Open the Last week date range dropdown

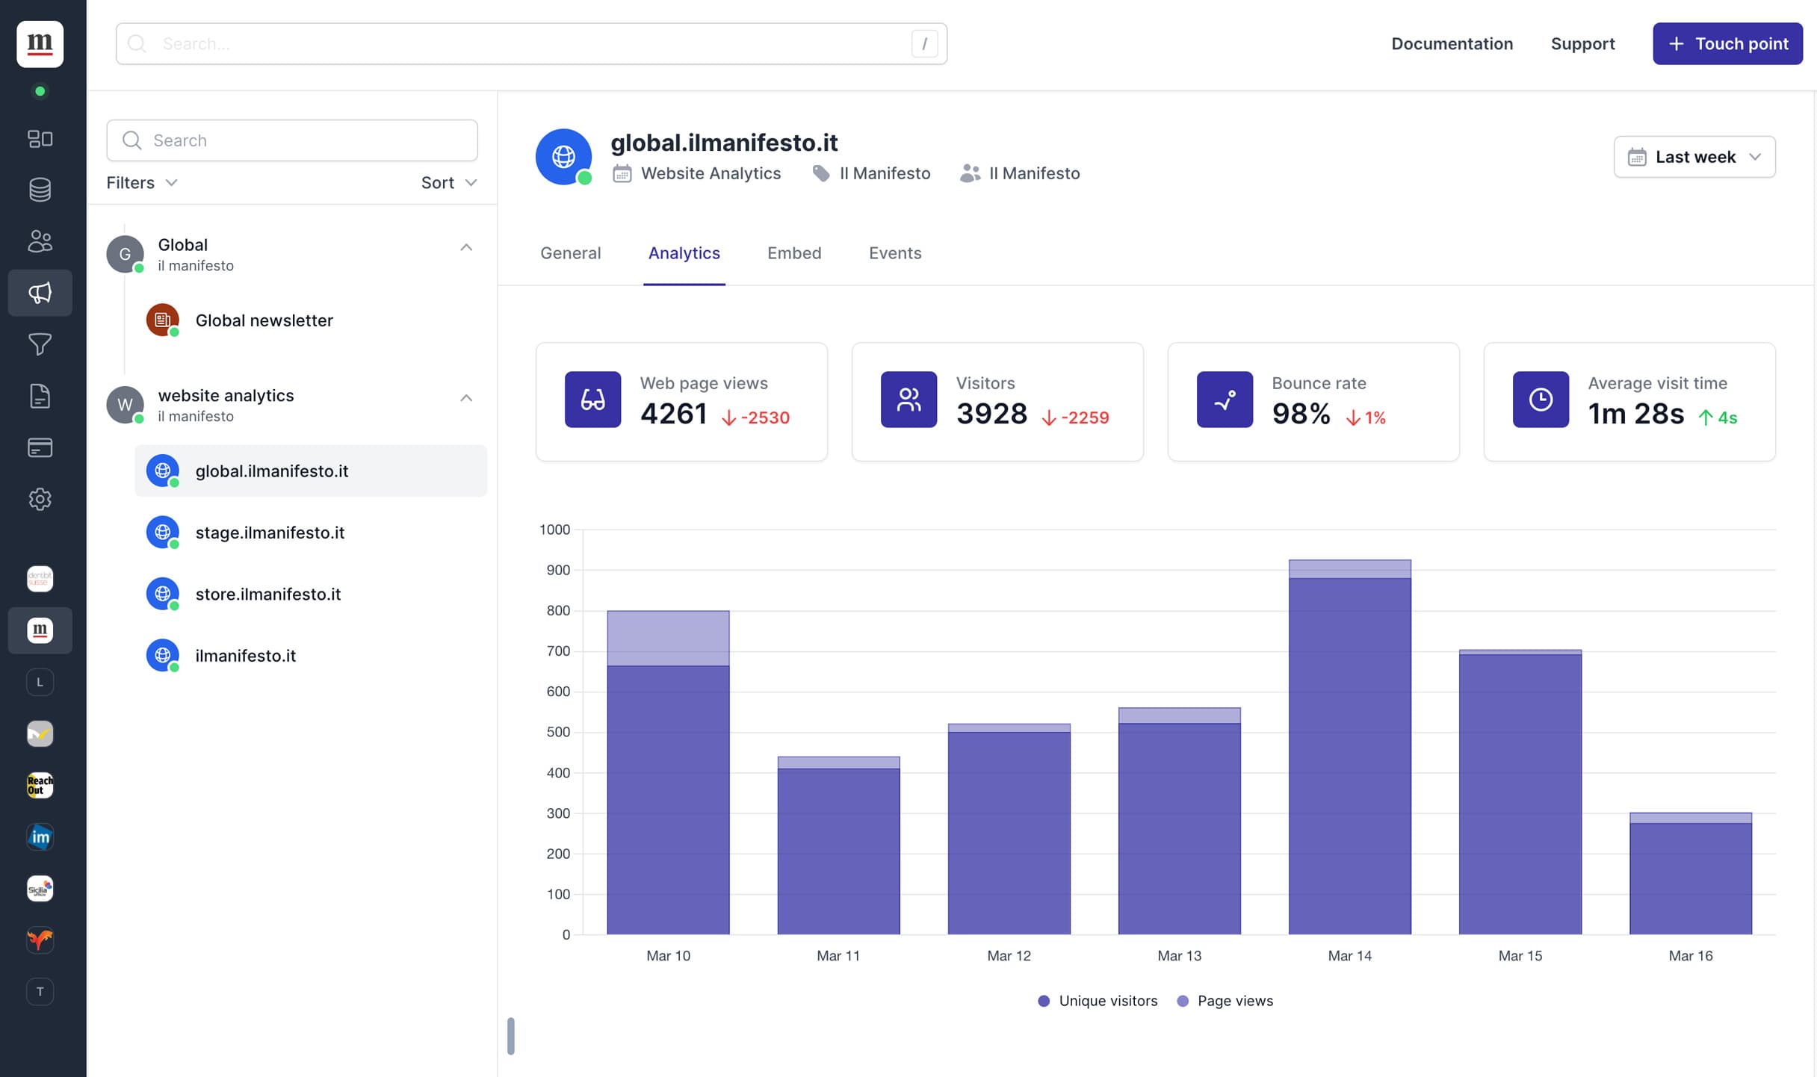[1694, 157]
